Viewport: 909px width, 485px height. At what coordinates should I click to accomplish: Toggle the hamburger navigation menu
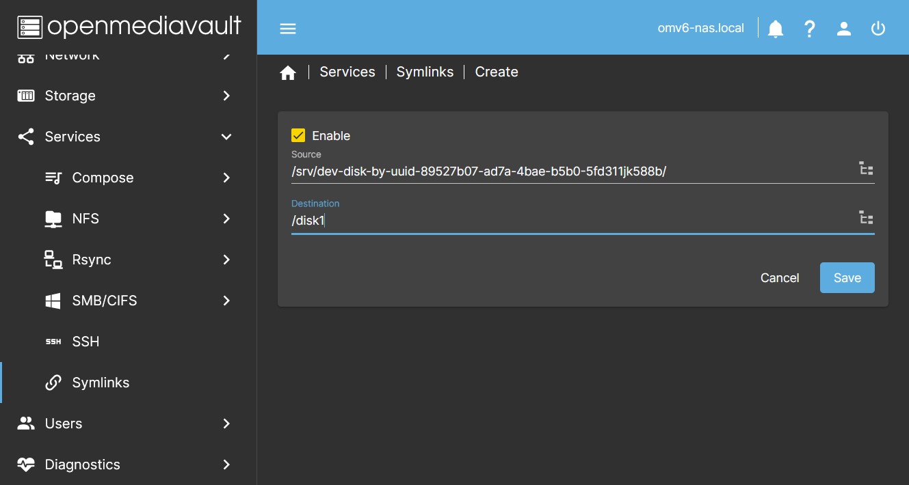click(x=288, y=29)
